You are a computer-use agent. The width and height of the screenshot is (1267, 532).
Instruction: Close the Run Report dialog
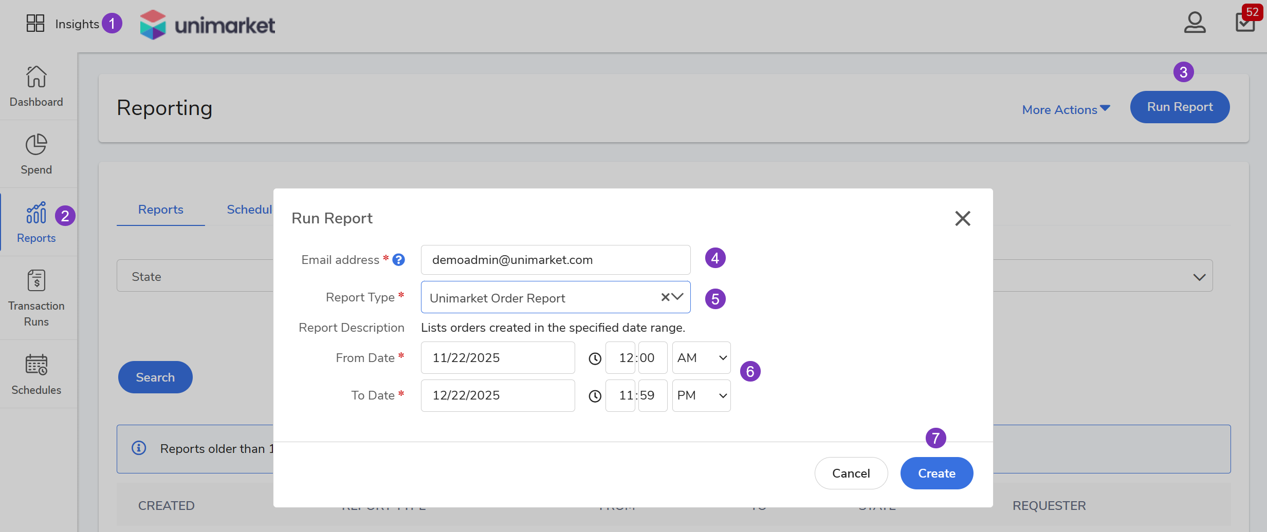pyautogui.click(x=962, y=218)
